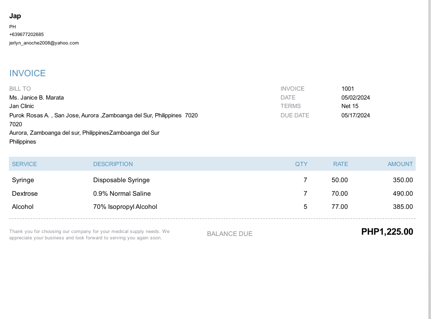Click the email address jerlyn_anoche2008@yahoo.com

(x=44, y=43)
